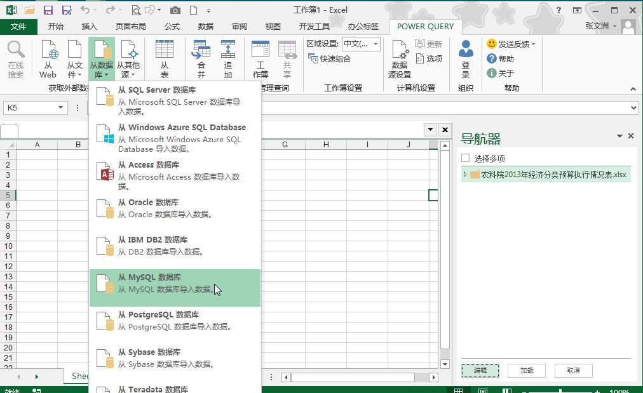Click the Excel application icon in title bar
The width and height of the screenshot is (643, 393).
pos(11,10)
